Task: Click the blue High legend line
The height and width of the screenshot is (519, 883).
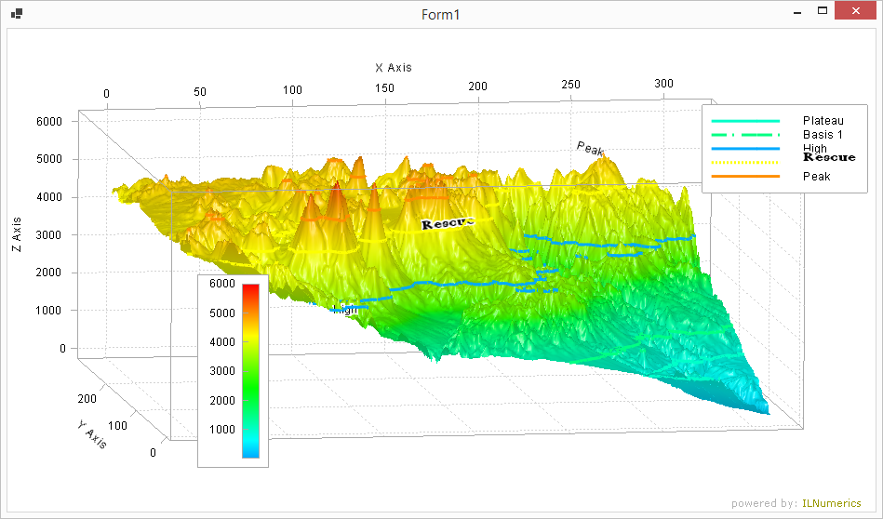Action: tap(745, 148)
